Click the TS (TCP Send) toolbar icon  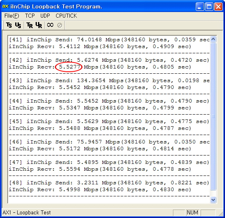click(9, 25)
